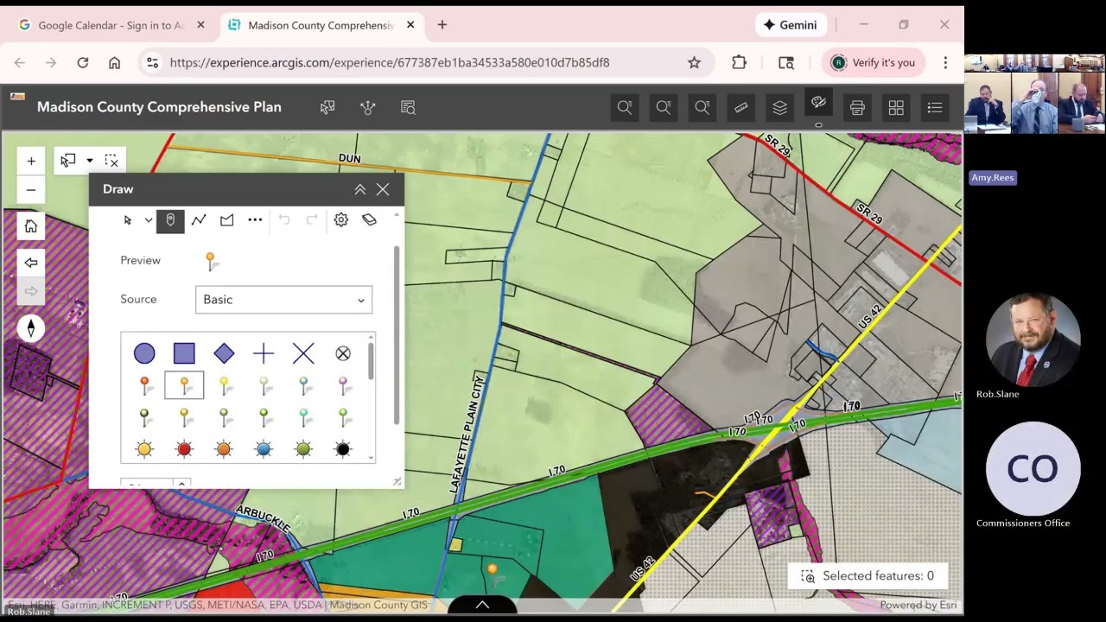The width and height of the screenshot is (1106, 622).
Task: Go to the default map extent home
Action: tap(31, 226)
